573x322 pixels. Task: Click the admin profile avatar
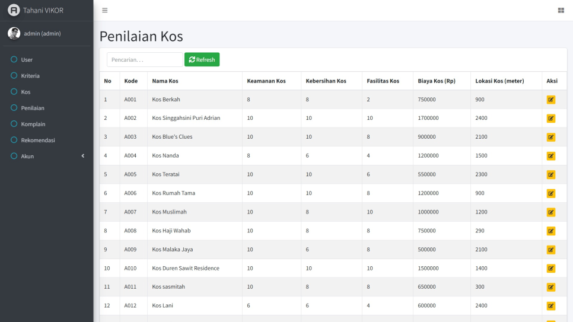(14, 33)
